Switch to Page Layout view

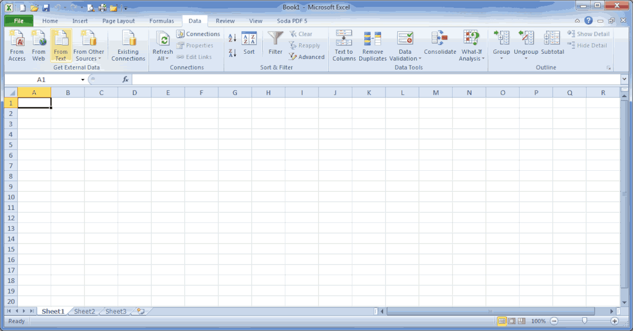click(512, 320)
